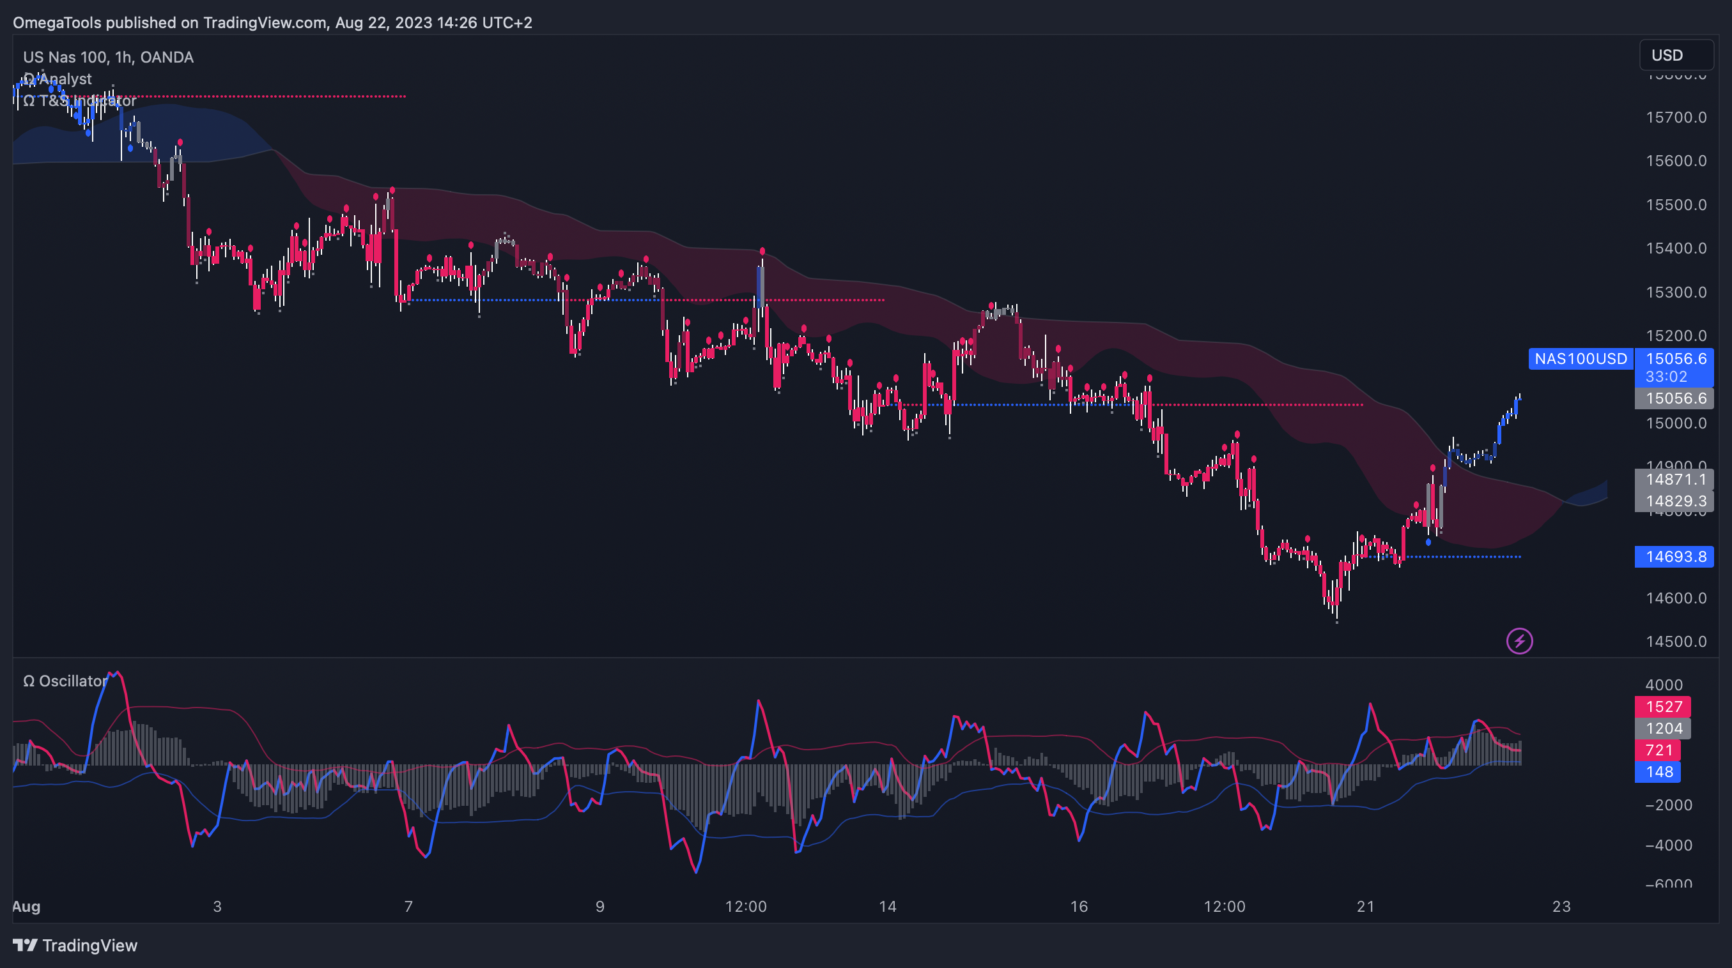Click the −2000 oscillator axis tick
Image resolution: width=1732 pixels, height=968 pixels.
pos(1669,805)
